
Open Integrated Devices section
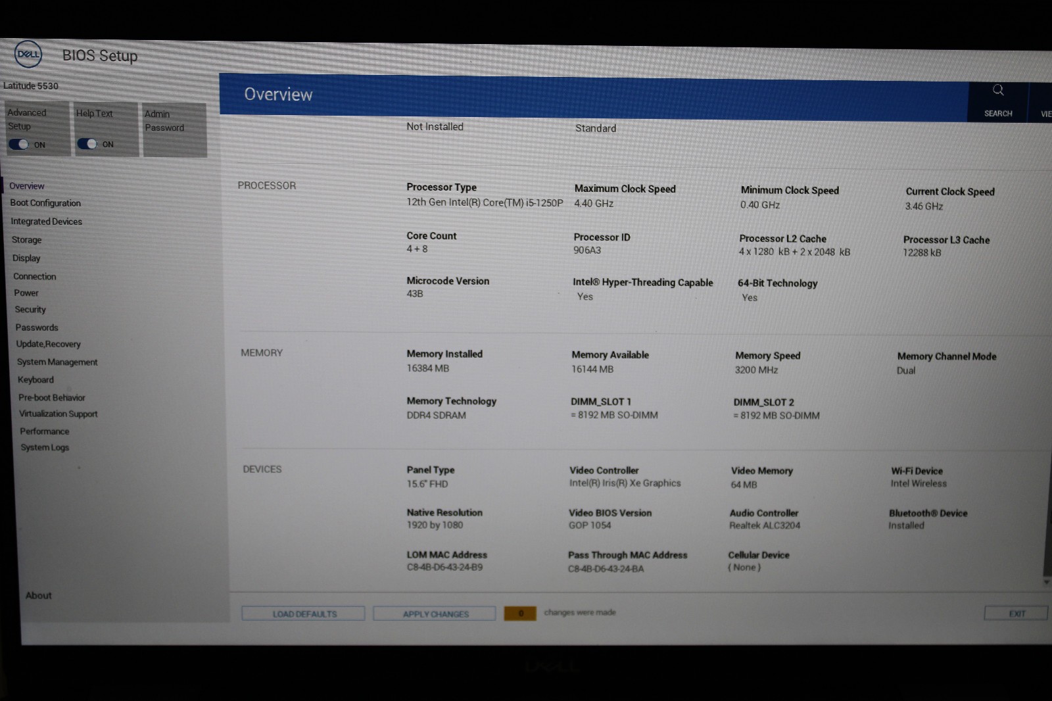46,222
